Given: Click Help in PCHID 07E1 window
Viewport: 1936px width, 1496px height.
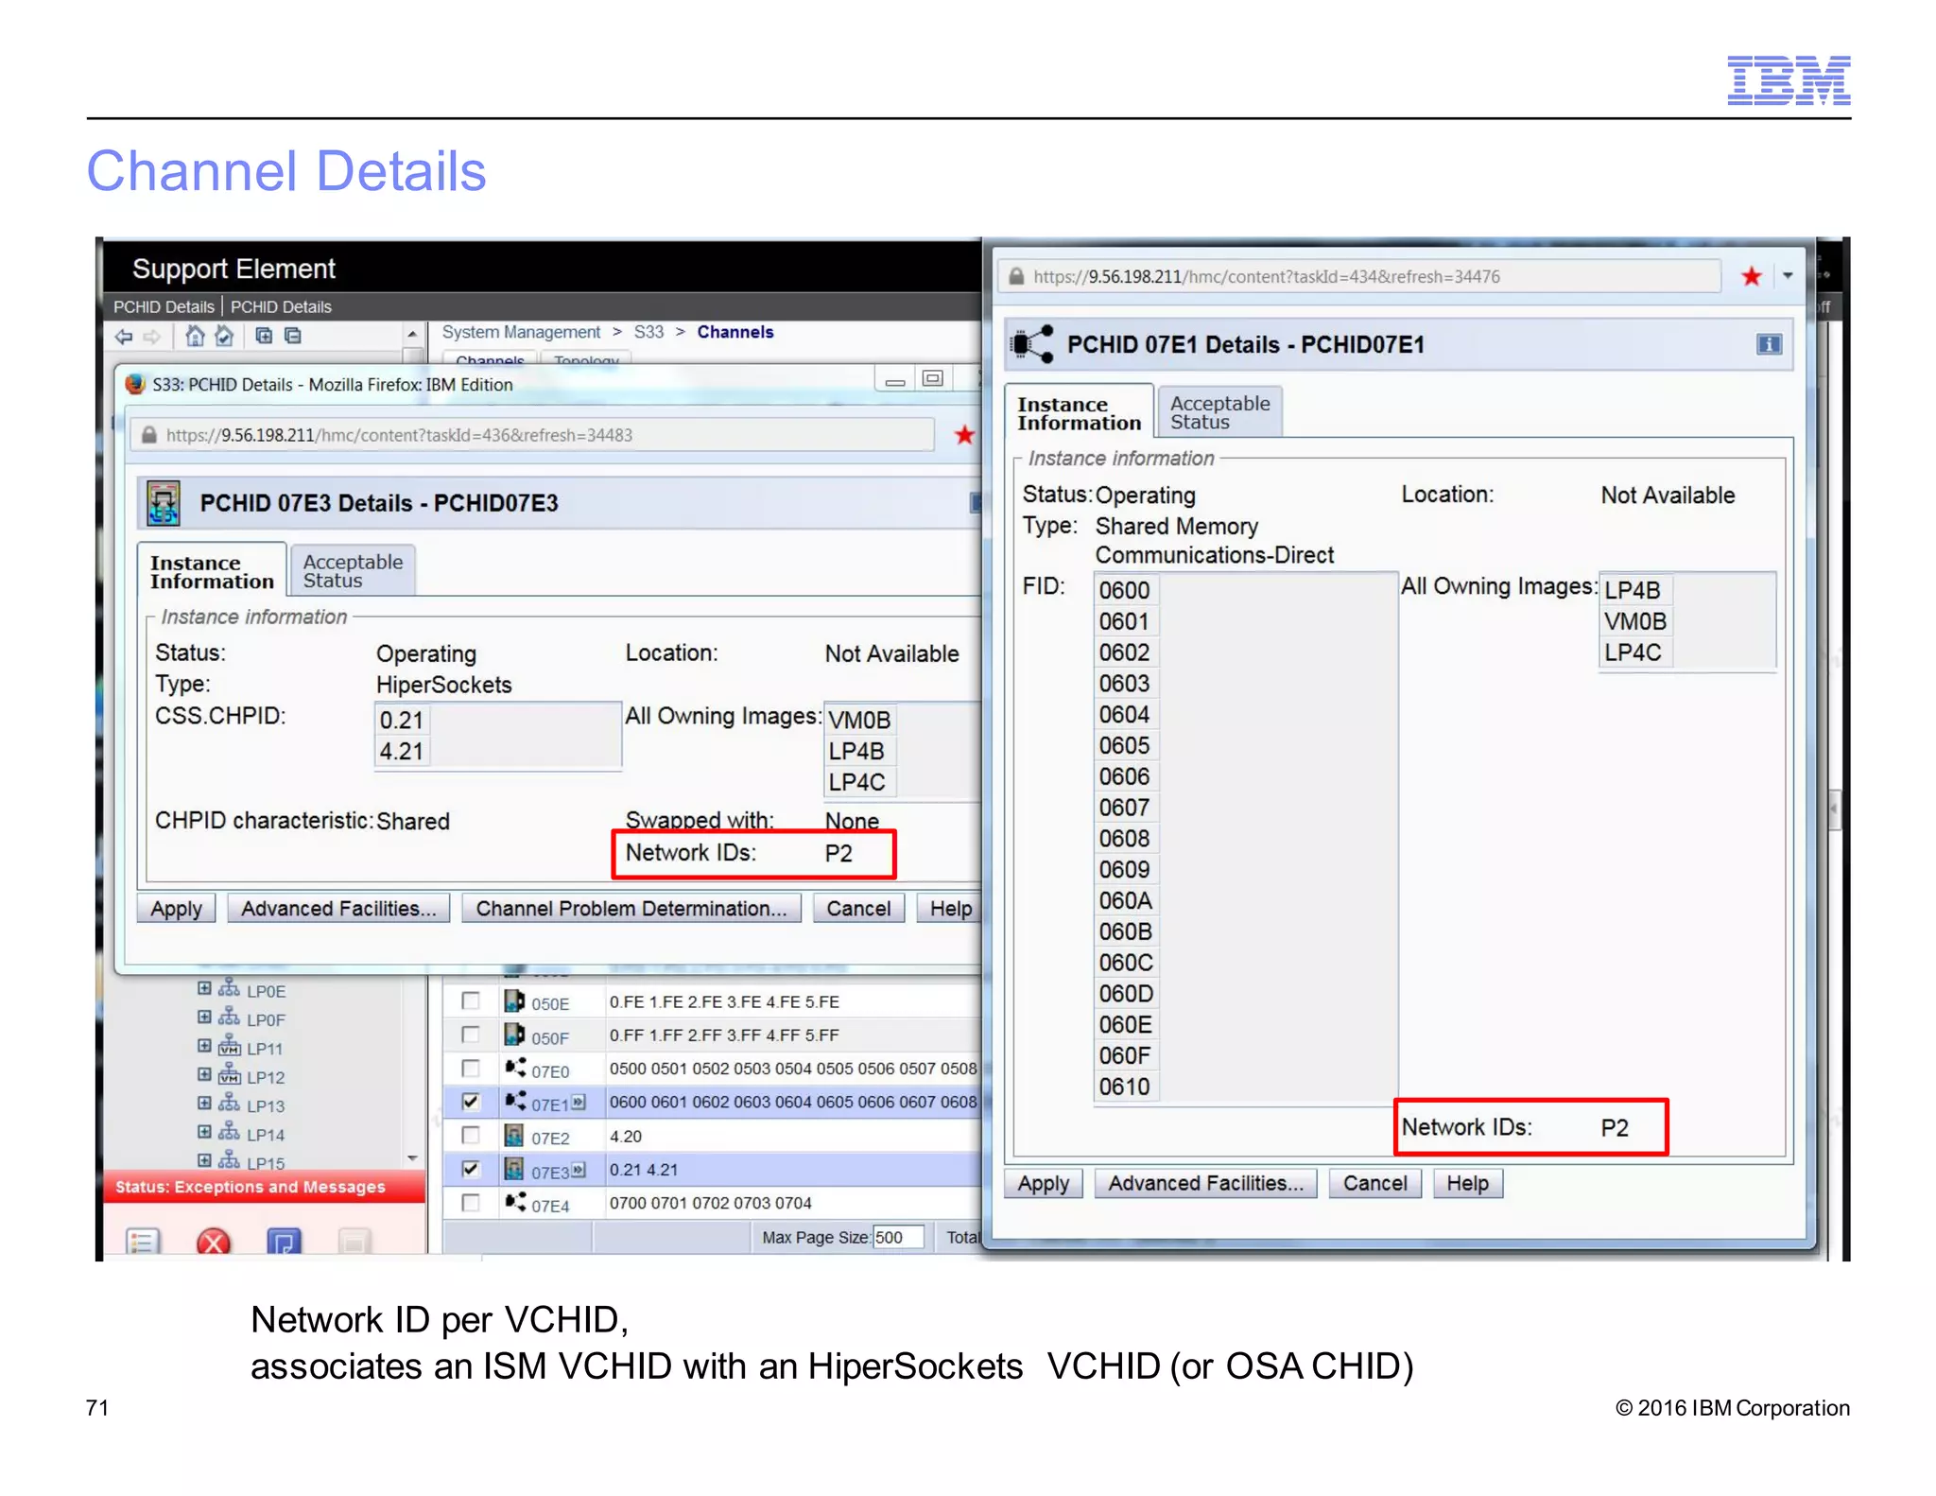Looking at the screenshot, I should [1467, 1183].
